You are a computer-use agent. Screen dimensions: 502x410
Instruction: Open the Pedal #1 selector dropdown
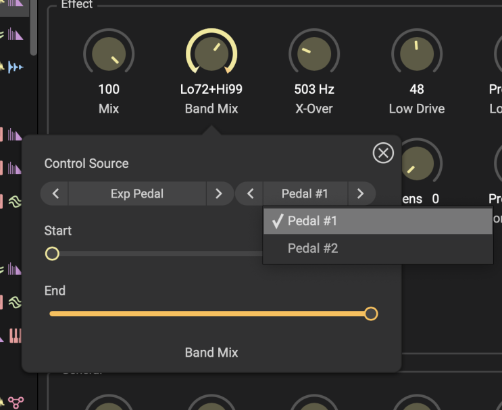pos(305,194)
